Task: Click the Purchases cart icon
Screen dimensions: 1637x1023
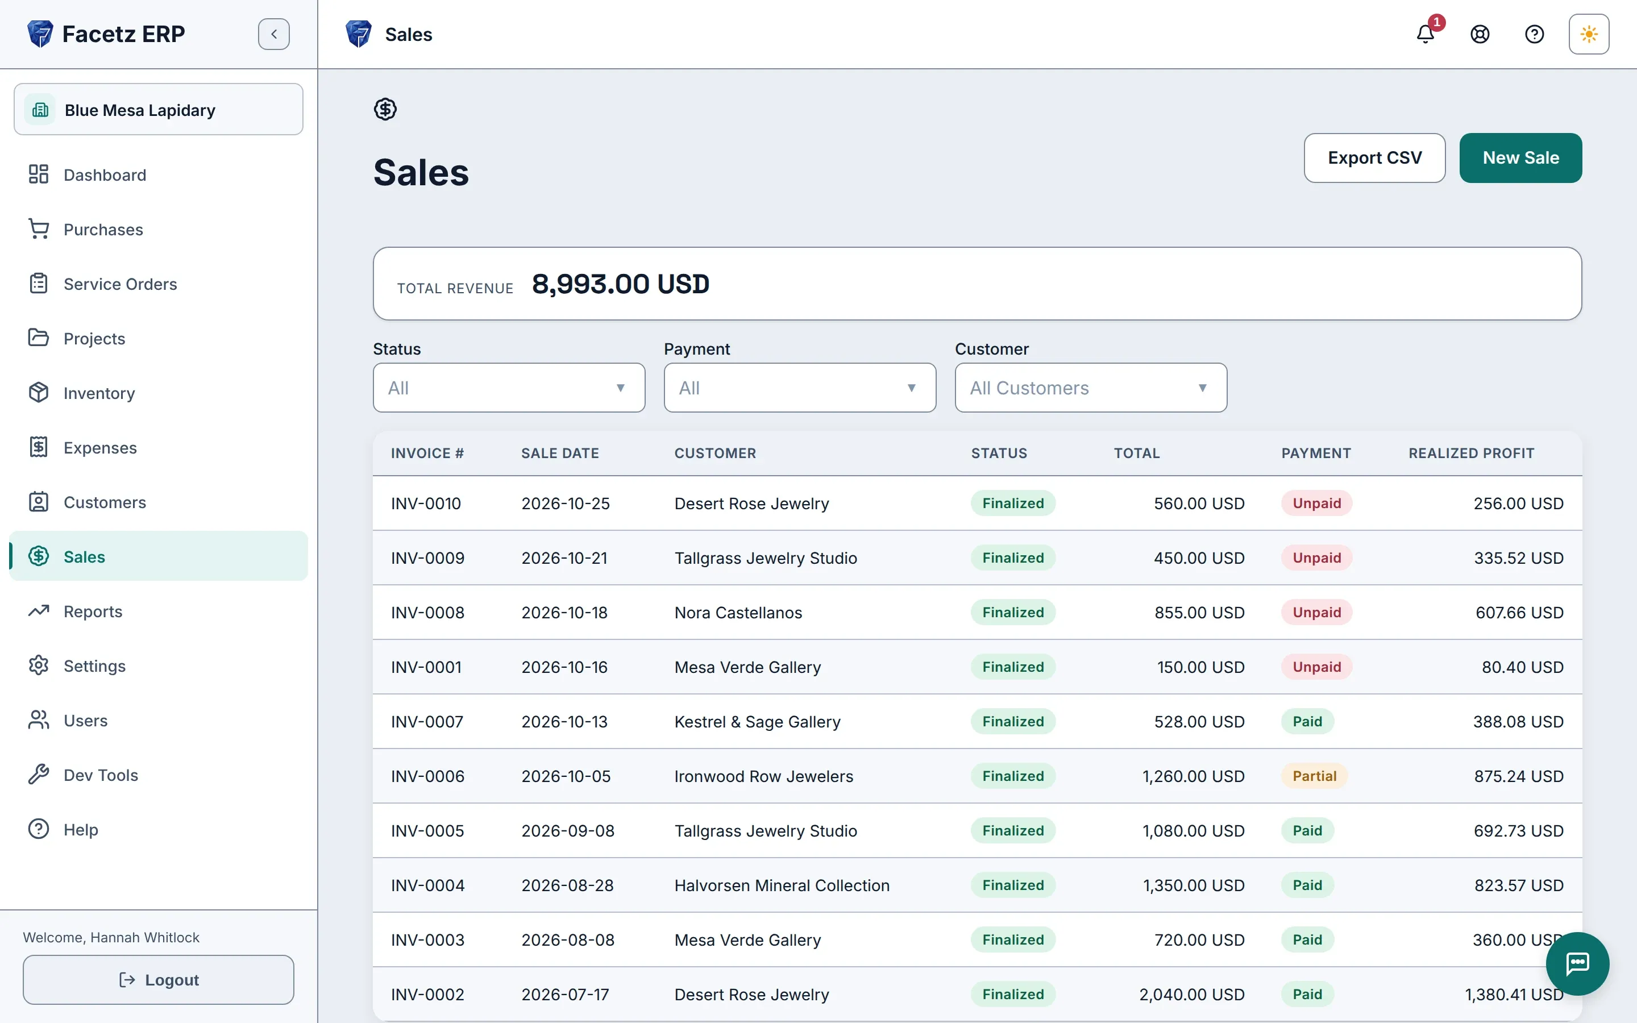Action: tap(39, 230)
